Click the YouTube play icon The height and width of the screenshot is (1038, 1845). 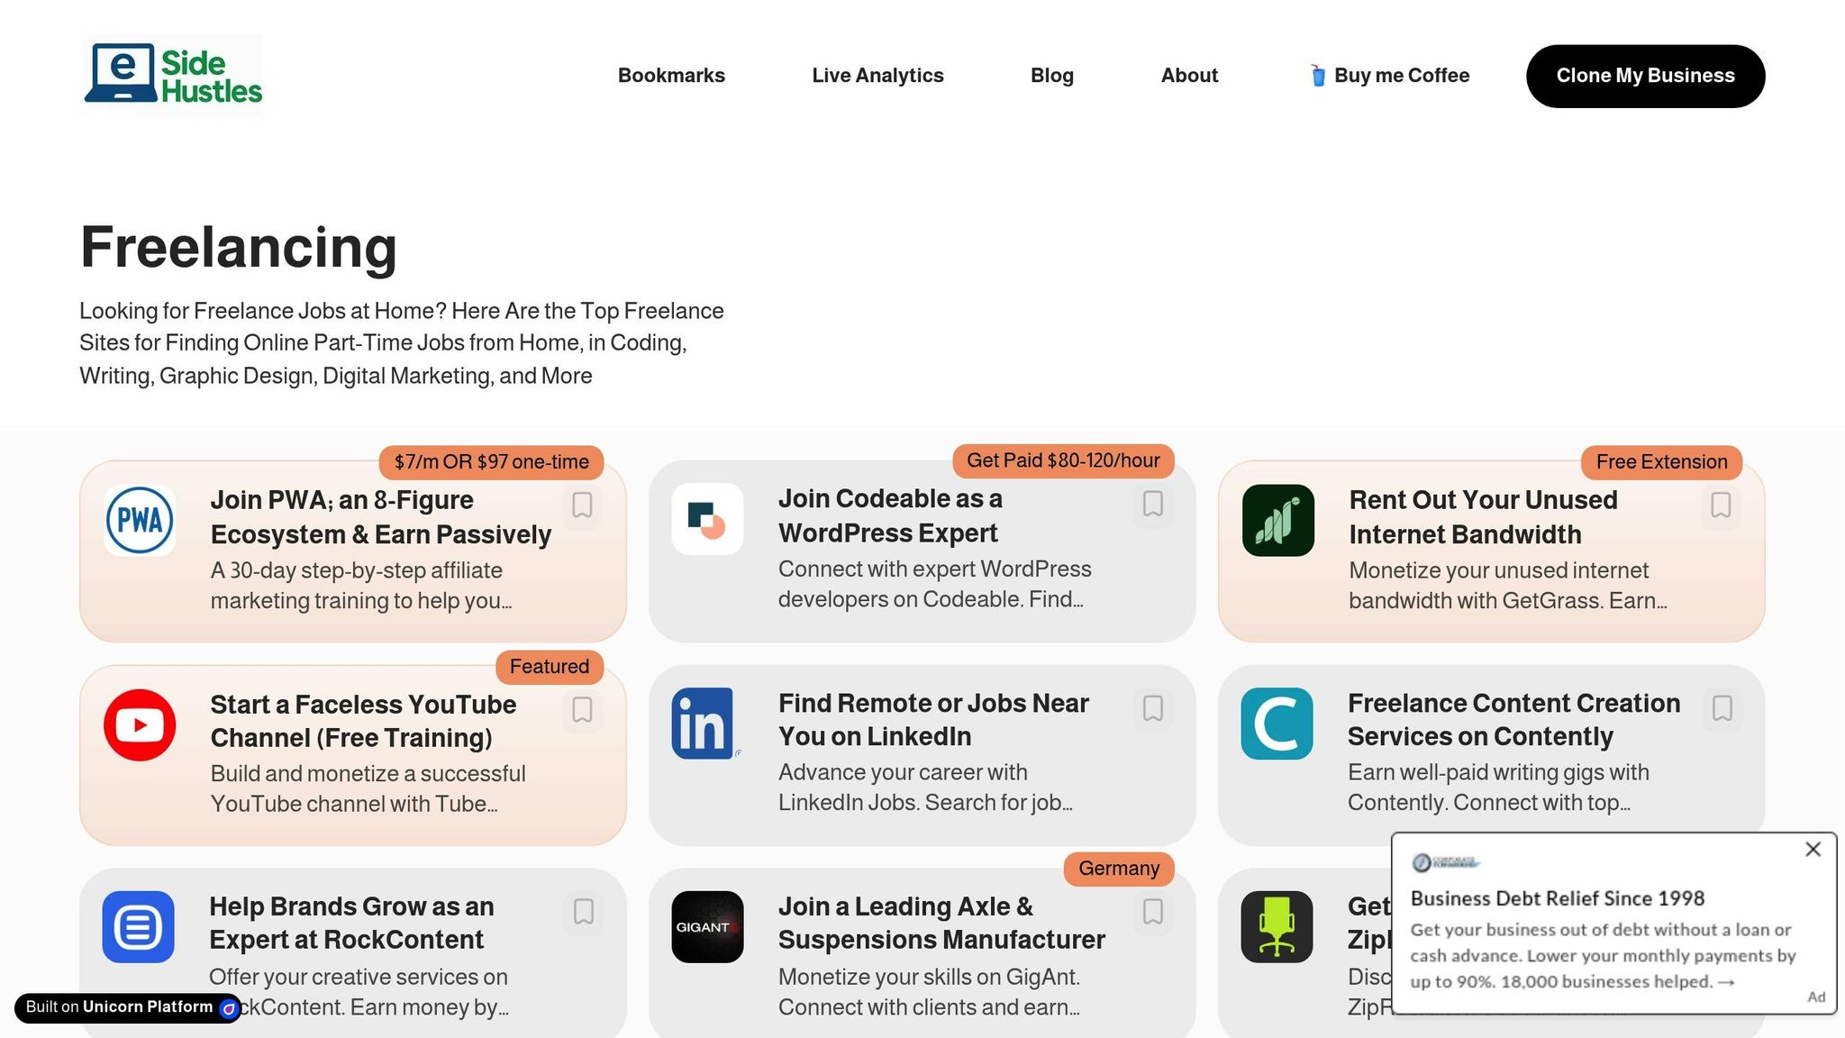pyautogui.click(x=140, y=724)
